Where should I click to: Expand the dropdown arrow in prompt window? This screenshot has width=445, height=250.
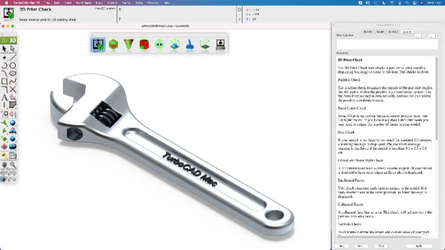coord(120,9)
